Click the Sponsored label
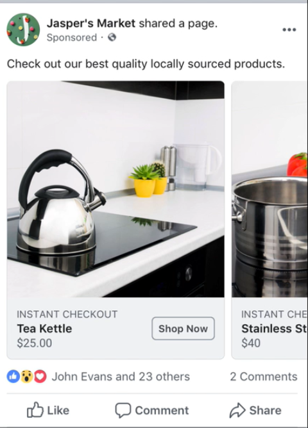 click(x=72, y=37)
